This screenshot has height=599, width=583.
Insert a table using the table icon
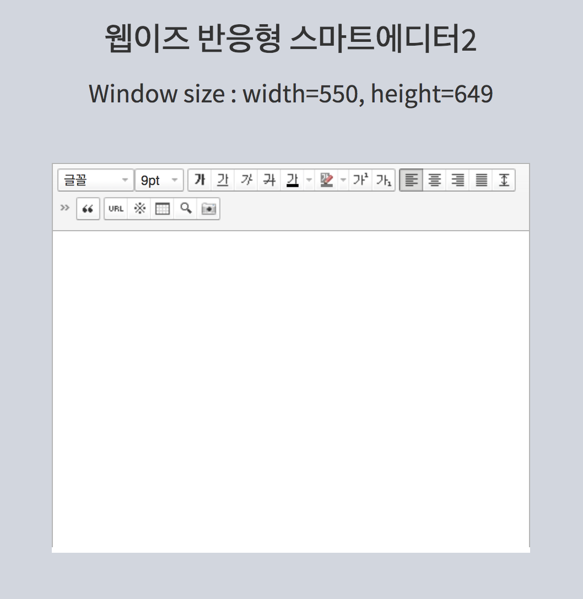163,209
